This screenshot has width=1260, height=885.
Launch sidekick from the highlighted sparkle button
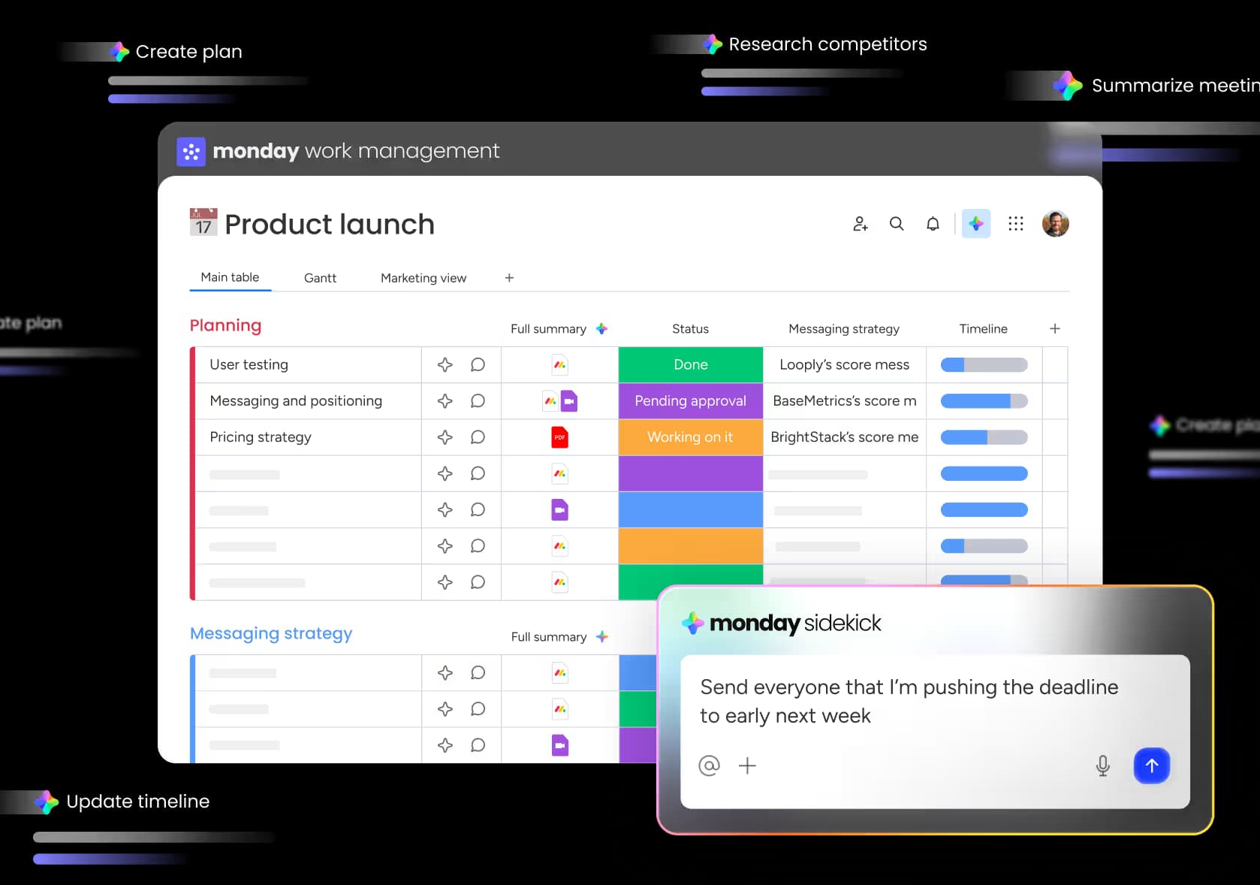(976, 224)
